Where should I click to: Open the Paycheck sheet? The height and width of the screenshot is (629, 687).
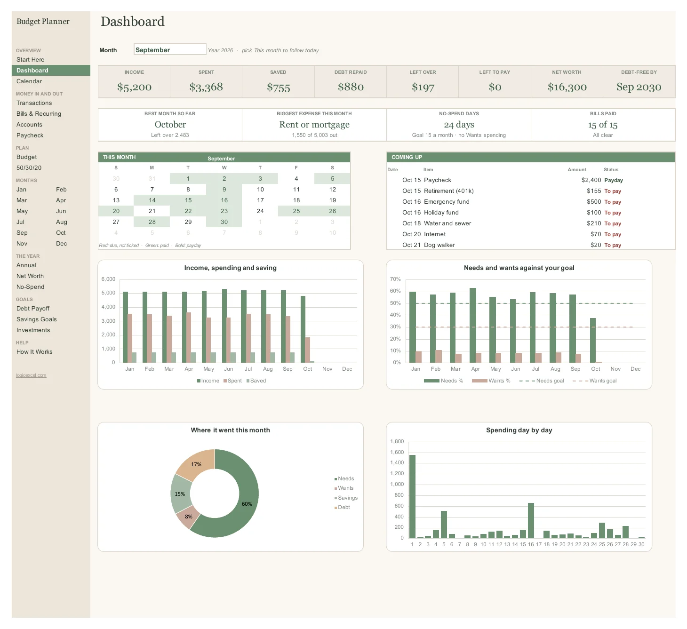pos(30,135)
